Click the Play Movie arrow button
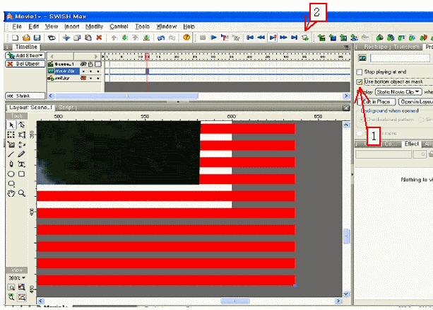Viewport: 433px width, 310px height. pyautogui.click(x=213, y=38)
